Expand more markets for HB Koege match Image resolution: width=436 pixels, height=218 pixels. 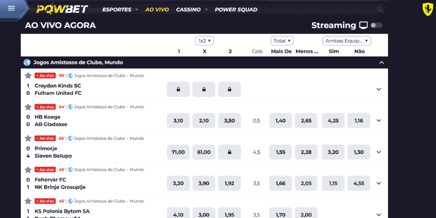coord(379,120)
